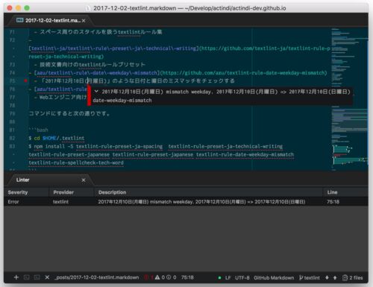Click the minimap on the editor's right side
The image size is (373, 287).
point(349,99)
